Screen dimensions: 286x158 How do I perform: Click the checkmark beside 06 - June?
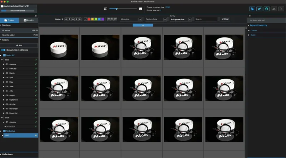point(36,86)
